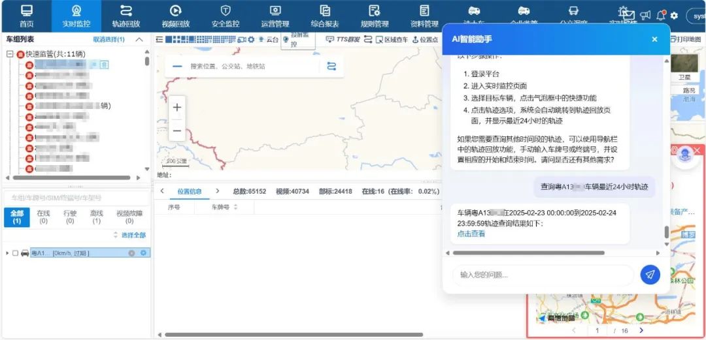706x340 pixels.
Task: Filter vehicles by 离线 offline status
Action: pos(97,217)
